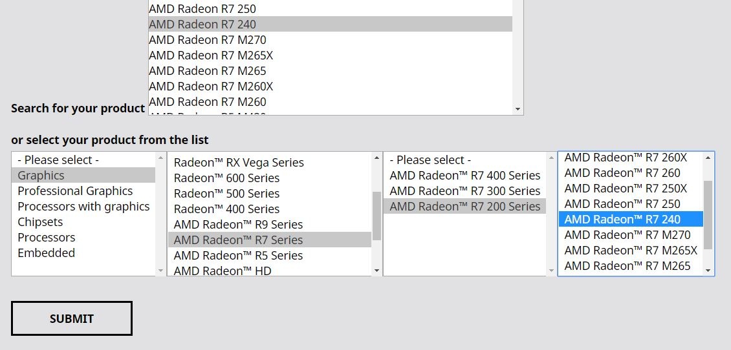731x350 pixels.
Task: Click up arrow of the product category list
Action: [160, 158]
